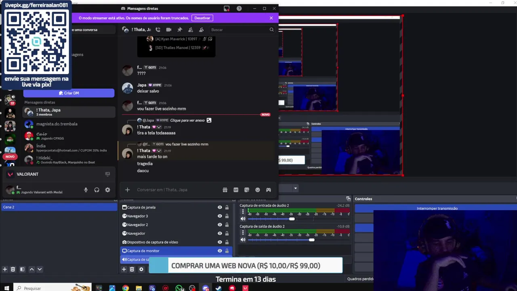Image resolution: width=517 pixels, height=291 pixels.
Task: Open options menu for Captura de entrada de áudio 2
Action: [x=243, y=212]
